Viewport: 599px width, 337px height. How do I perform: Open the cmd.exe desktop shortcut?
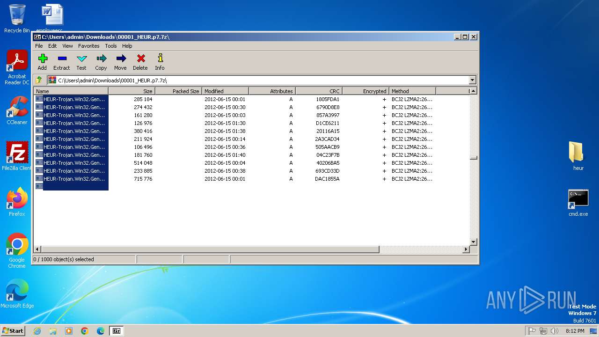[x=578, y=203]
